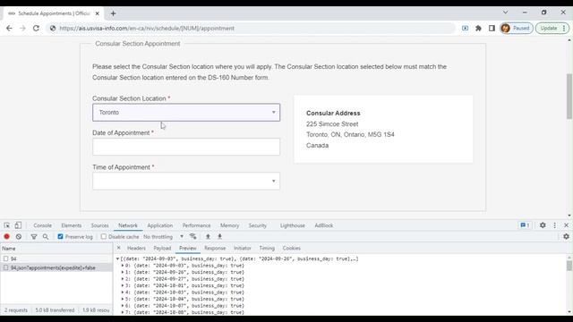573x322 pixels.
Task: Clear the network log
Action: 19,236
